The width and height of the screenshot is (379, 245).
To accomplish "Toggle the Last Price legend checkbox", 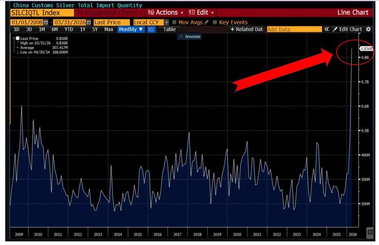I will [17, 38].
